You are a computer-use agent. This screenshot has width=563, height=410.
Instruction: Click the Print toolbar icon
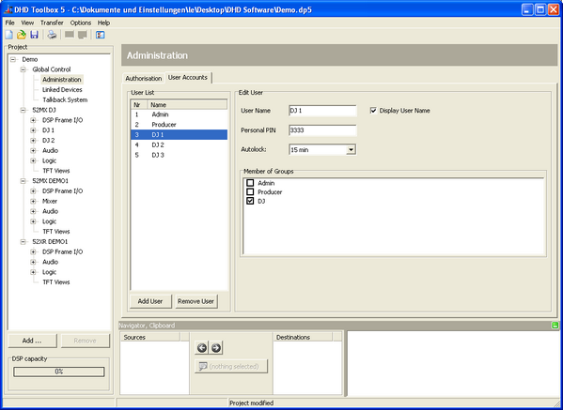click(52, 35)
